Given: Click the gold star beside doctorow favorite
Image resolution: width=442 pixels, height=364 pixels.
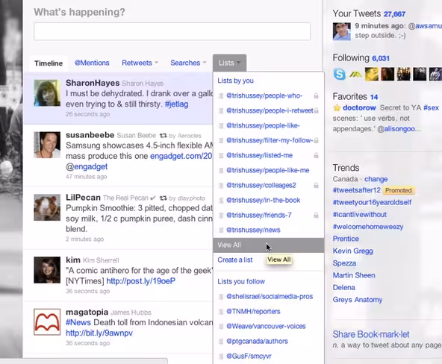Looking at the screenshot, I should [x=337, y=108].
